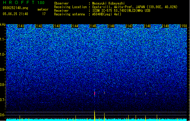The width and height of the screenshot is (190, 121).
Task: Click the 'Receiver' field label
Action: (61, 11)
